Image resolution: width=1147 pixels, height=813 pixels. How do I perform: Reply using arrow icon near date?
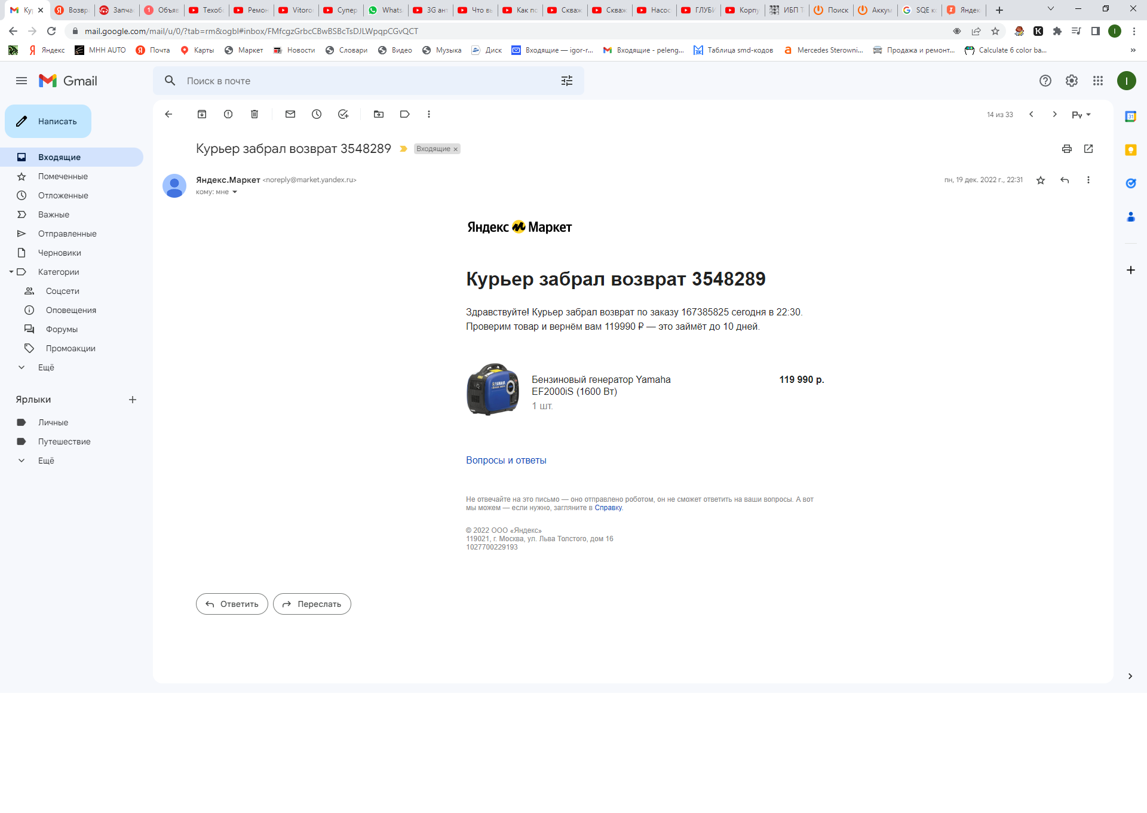coord(1065,180)
